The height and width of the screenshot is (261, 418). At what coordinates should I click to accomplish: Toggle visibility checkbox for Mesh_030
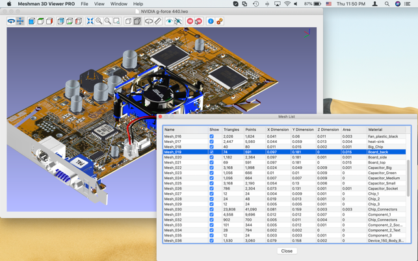pos(211,209)
